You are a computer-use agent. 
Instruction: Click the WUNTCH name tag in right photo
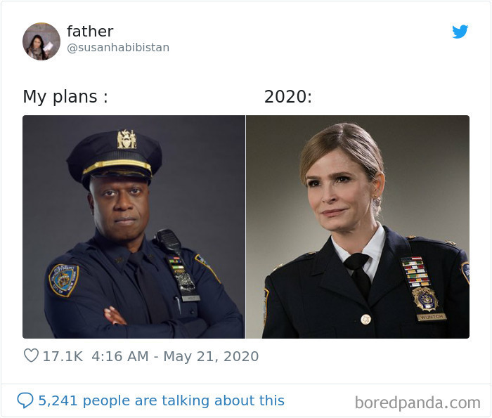coord(432,317)
